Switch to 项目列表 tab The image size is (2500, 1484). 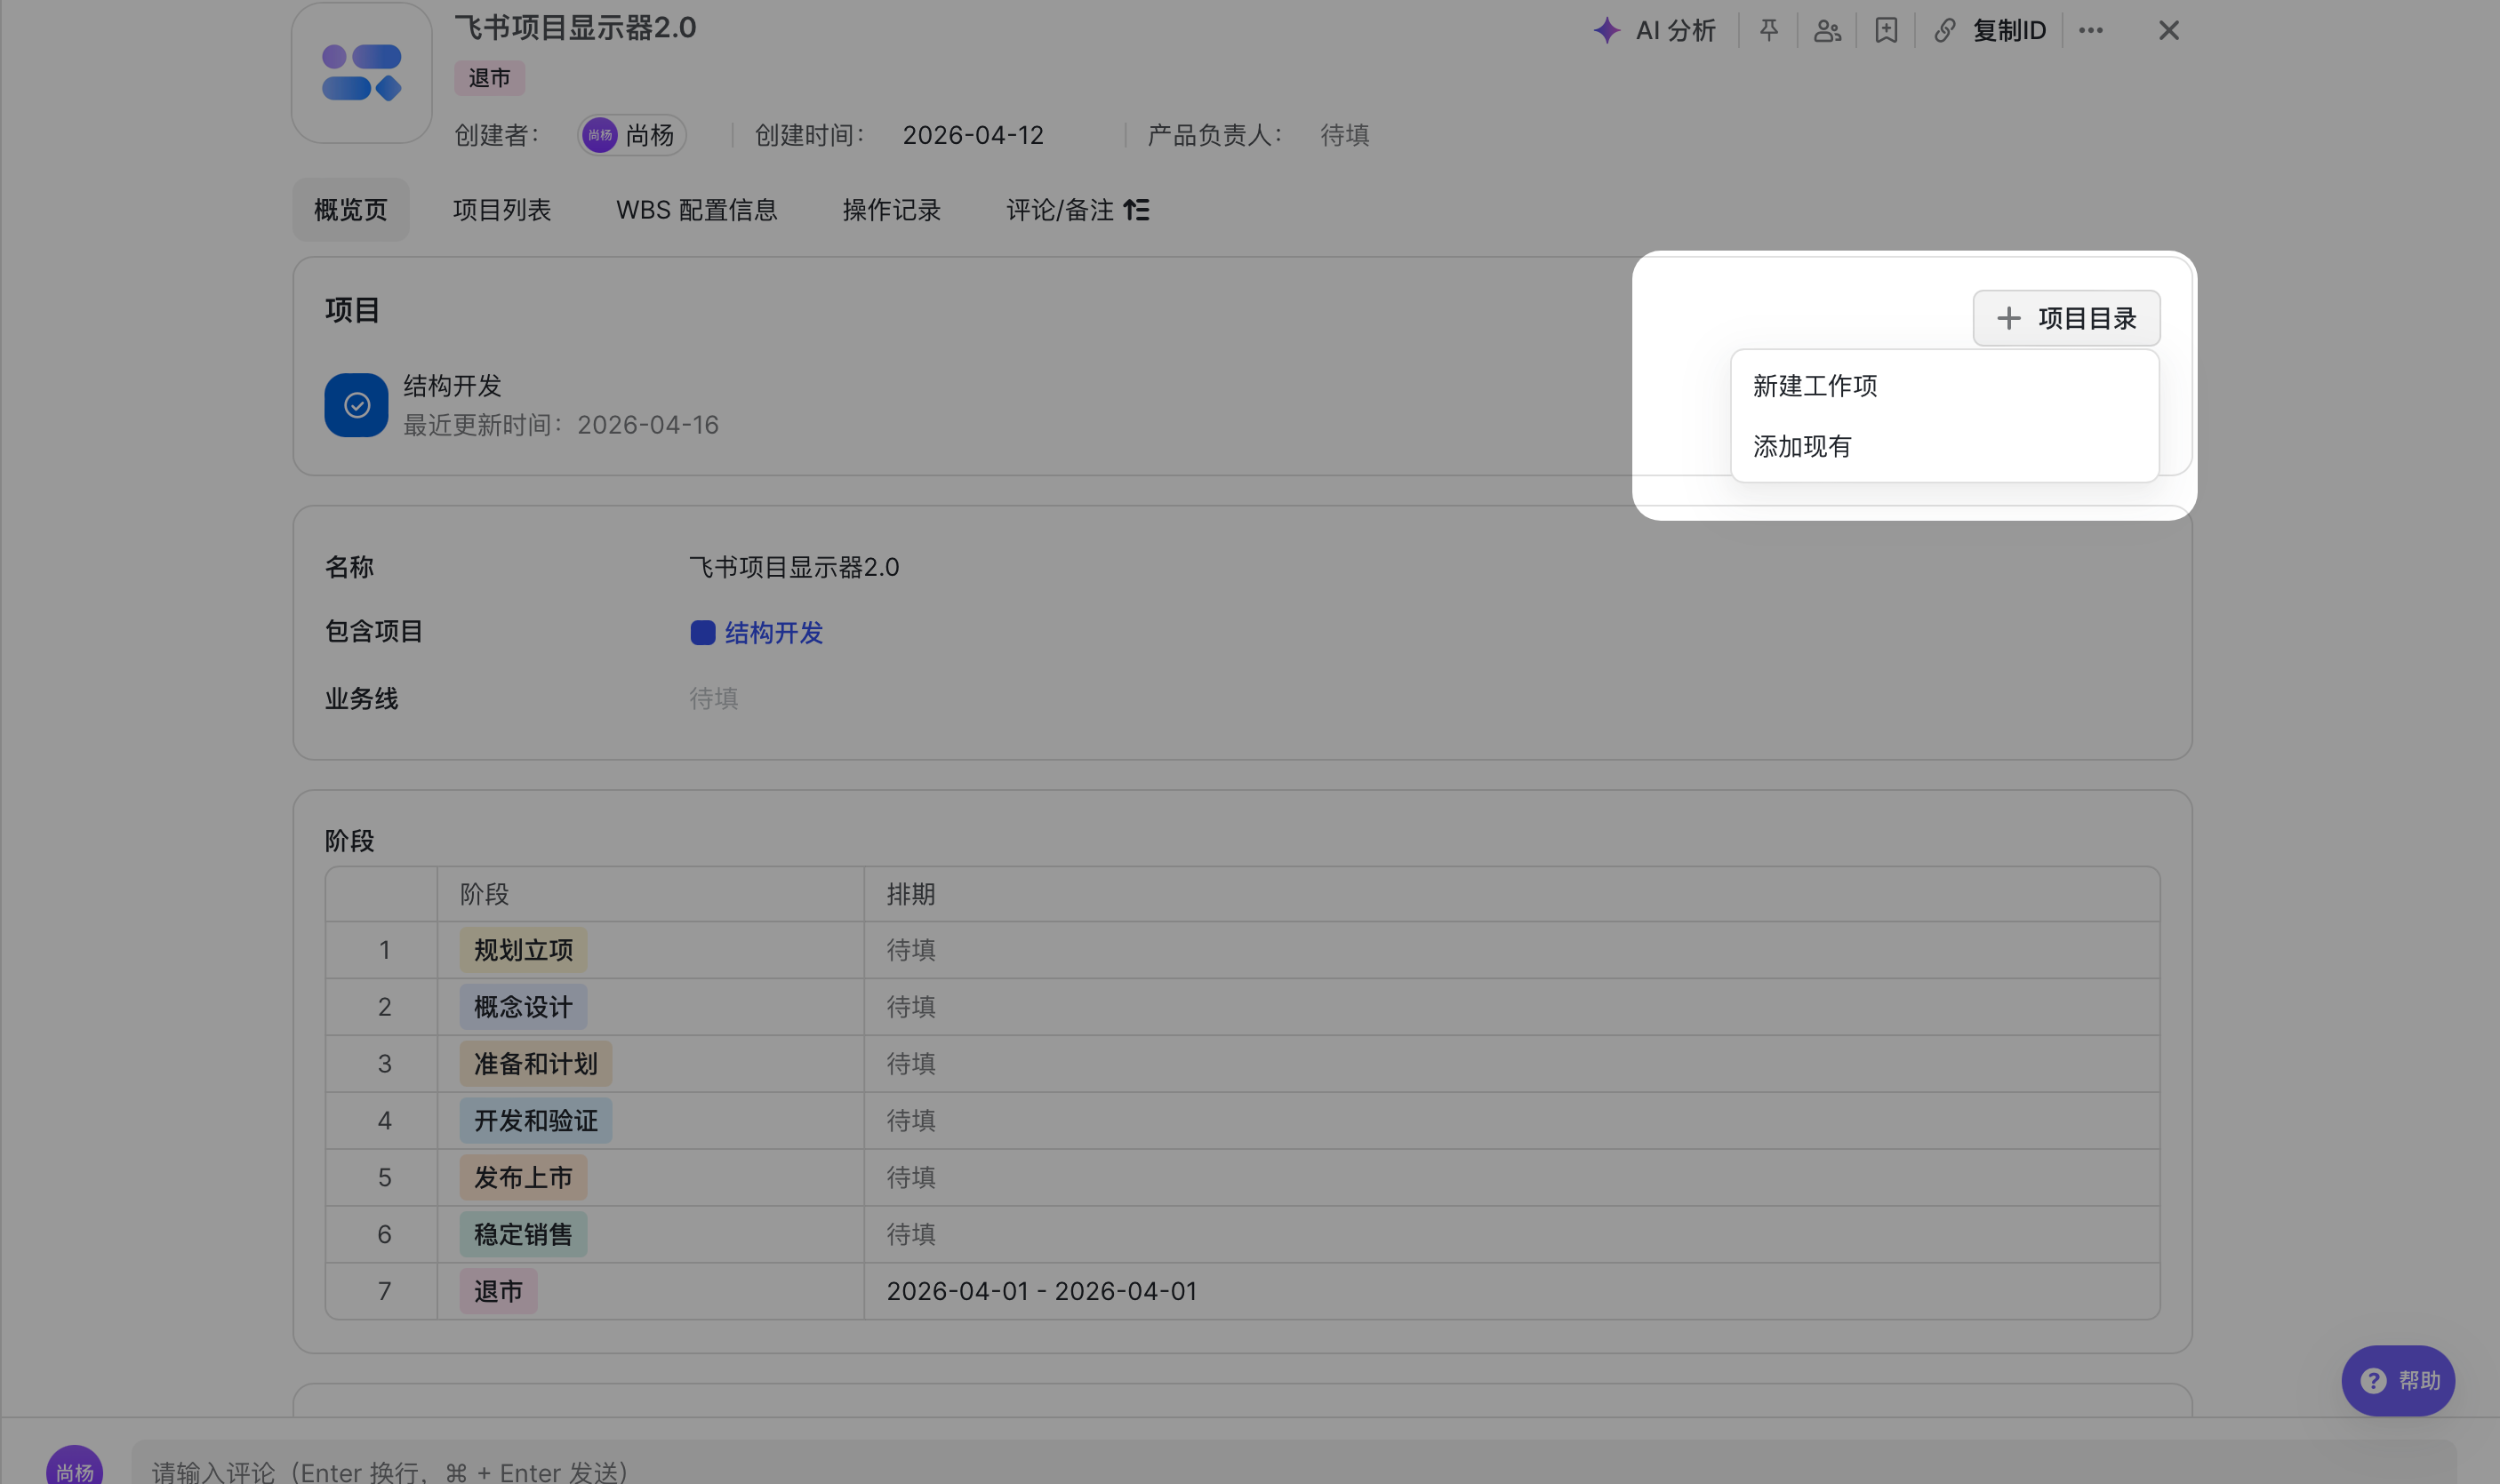point(501,209)
